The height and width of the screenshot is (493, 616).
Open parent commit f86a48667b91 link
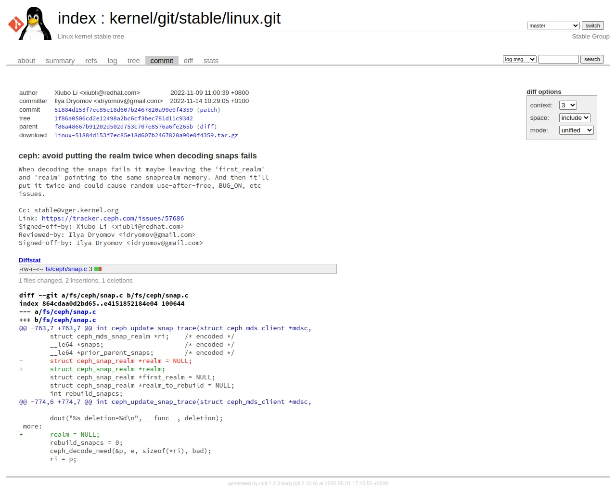click(124, 127)
